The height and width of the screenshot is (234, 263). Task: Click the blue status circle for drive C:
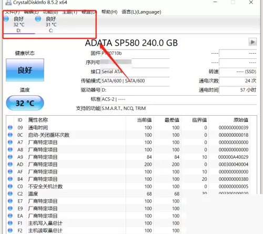click(x=38, y=19)
